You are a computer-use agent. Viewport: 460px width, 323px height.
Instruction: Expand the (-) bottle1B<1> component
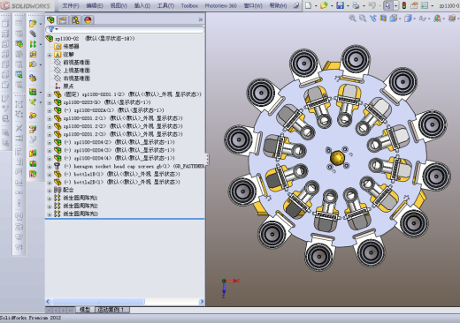(50, 174)
